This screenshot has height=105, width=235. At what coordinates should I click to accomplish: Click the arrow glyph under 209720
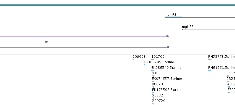(153, 104)
